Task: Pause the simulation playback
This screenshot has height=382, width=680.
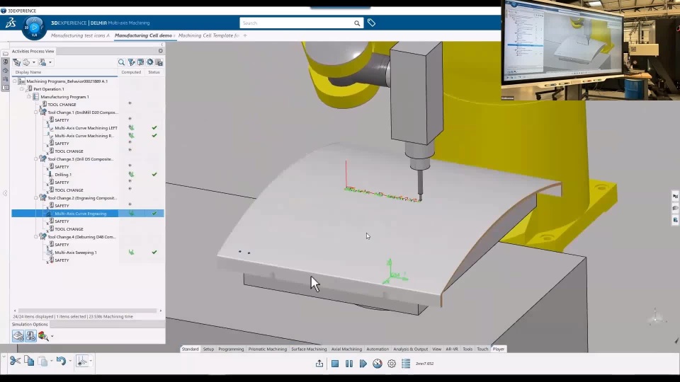Action: [348, 364]
